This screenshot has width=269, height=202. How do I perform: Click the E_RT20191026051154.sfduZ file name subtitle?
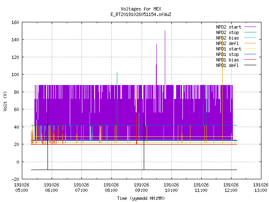pos(141,14)
